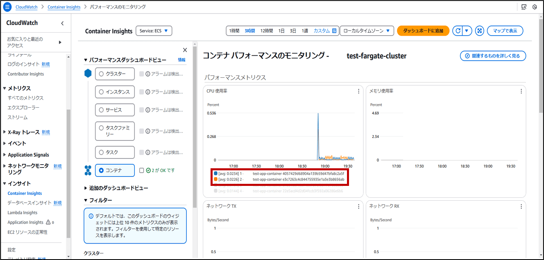Click the info icon beside the インスタンス alarm text

148,92
